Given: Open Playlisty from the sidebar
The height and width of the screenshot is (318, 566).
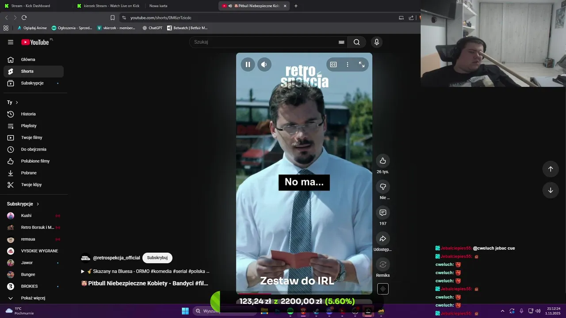Looking at the screenshot, I should 34,126.
